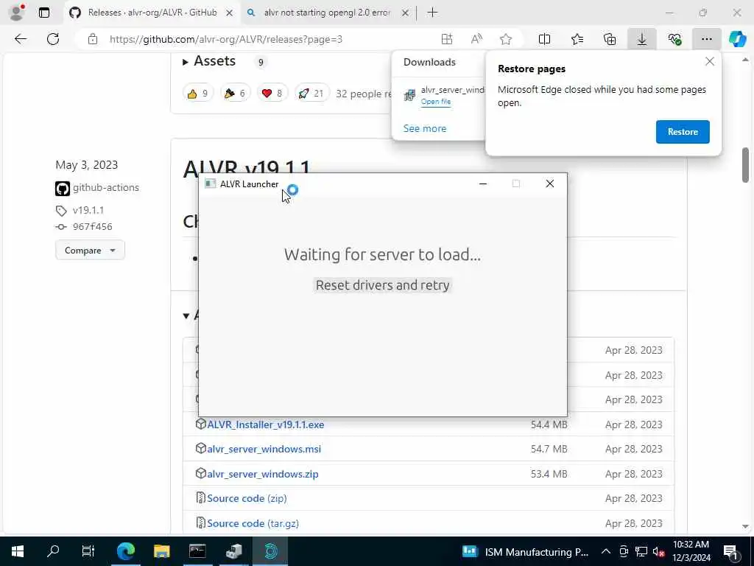Open the translate page icon
Viewport: 754px width, 566px height.
(447, 39)
